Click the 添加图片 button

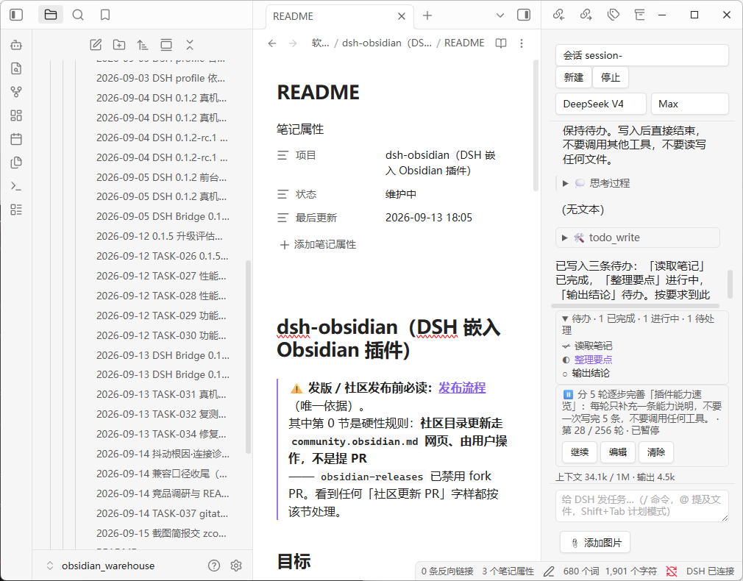595,543
